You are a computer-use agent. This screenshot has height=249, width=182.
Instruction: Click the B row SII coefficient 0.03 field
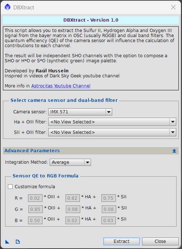pyautogui.click(x=109, y=220)
